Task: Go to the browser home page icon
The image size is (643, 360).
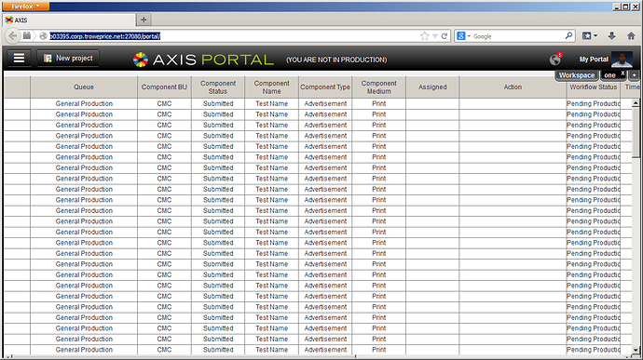Action: [631, 36]
